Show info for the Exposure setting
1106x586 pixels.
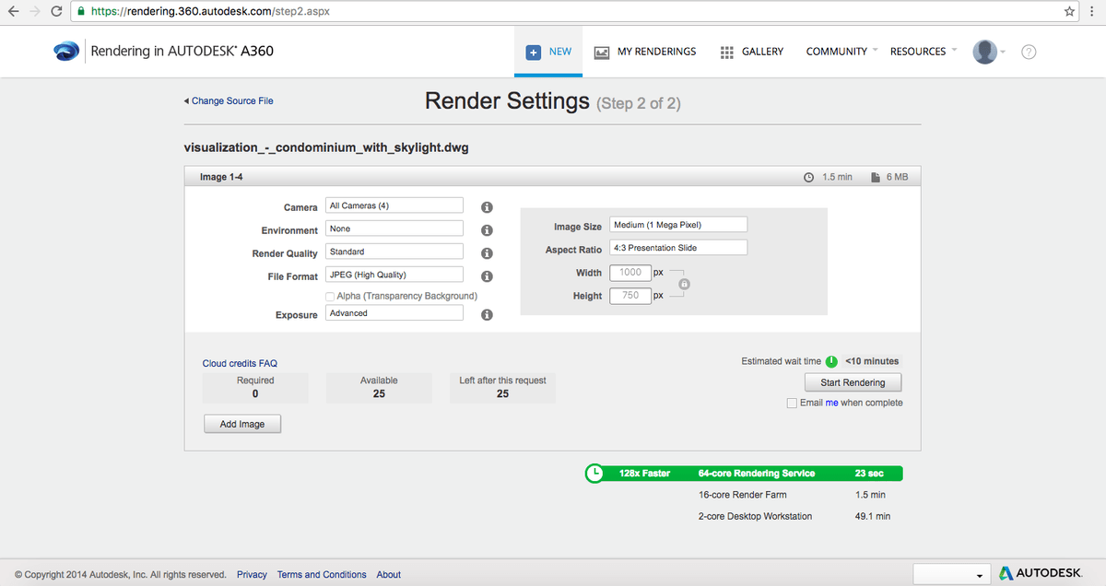click(x=488, y=314)
